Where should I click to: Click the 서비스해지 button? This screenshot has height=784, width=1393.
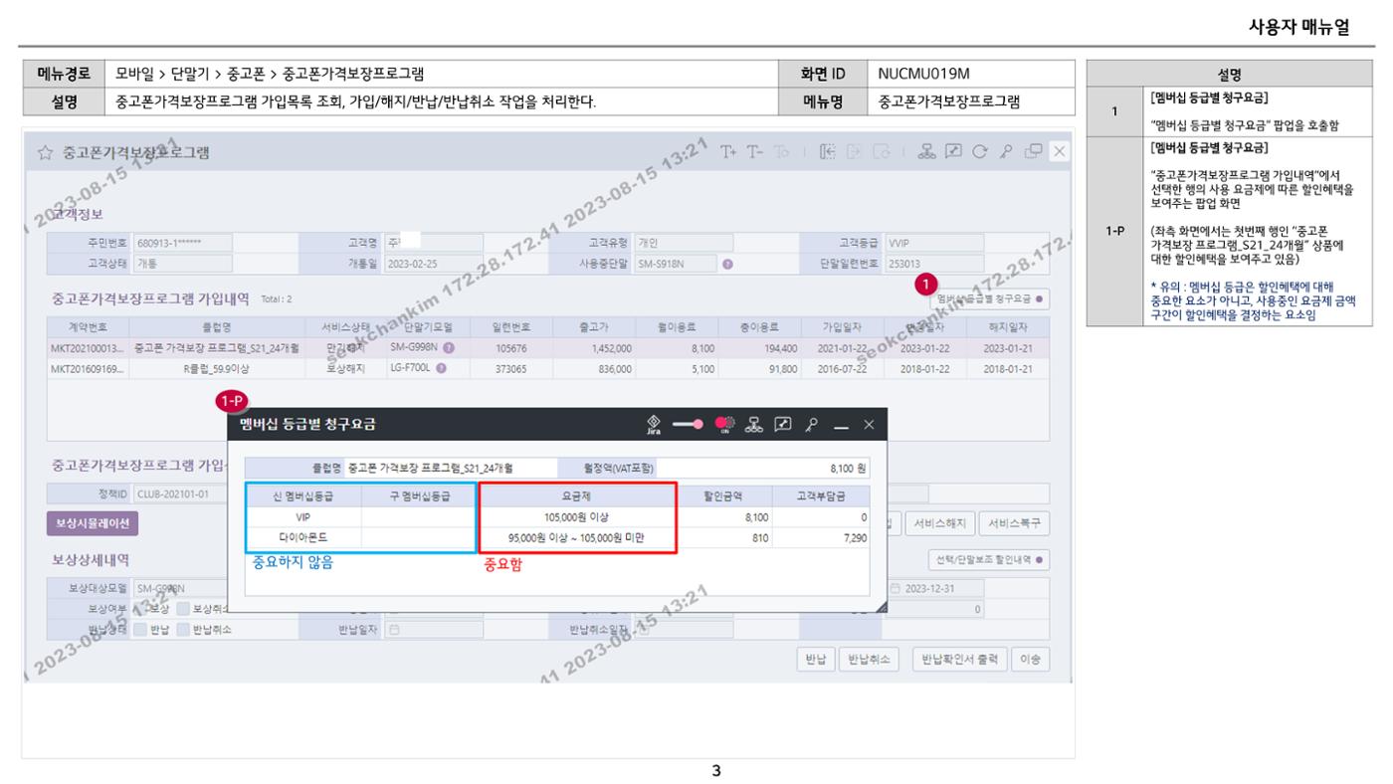click(x=939, y=523)
